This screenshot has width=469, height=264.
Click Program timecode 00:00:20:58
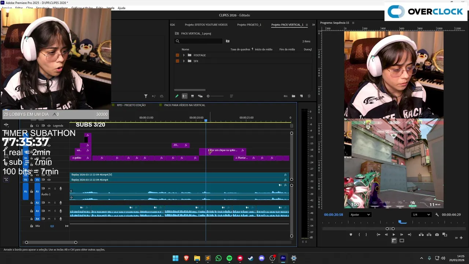click(x=333, y=214)
